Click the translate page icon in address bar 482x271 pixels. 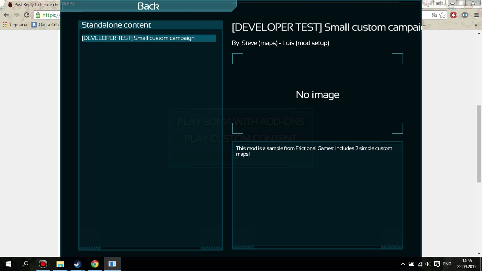coord(434,15)
